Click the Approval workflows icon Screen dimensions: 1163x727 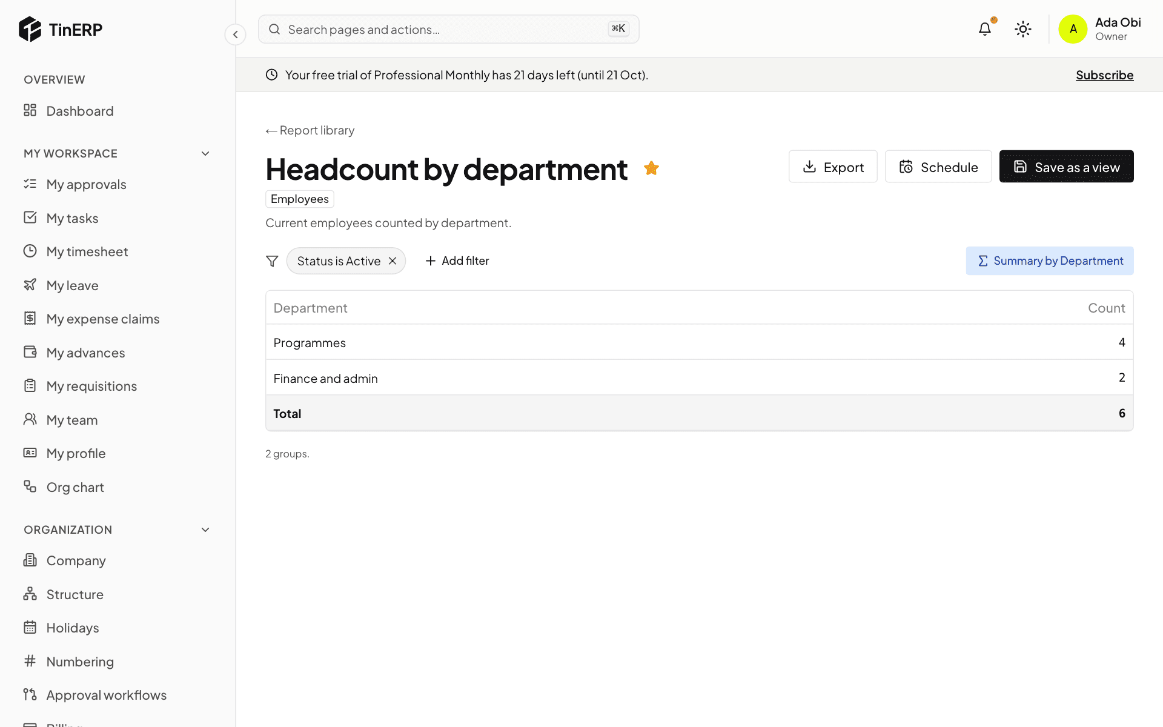point(30,694)
